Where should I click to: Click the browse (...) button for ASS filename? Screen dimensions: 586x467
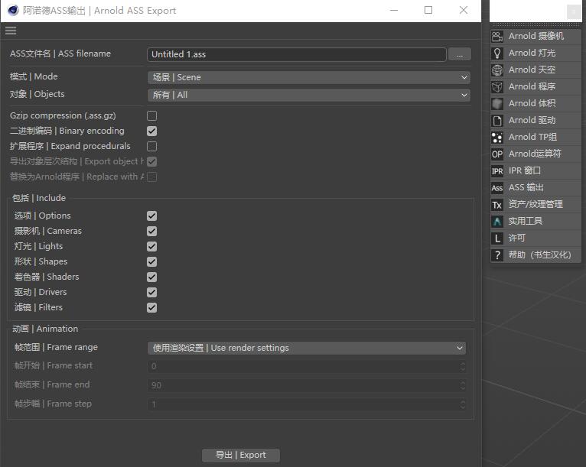[459, 54]
